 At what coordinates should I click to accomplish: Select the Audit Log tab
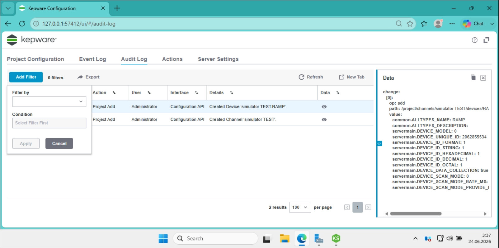[x=134, y=59]
